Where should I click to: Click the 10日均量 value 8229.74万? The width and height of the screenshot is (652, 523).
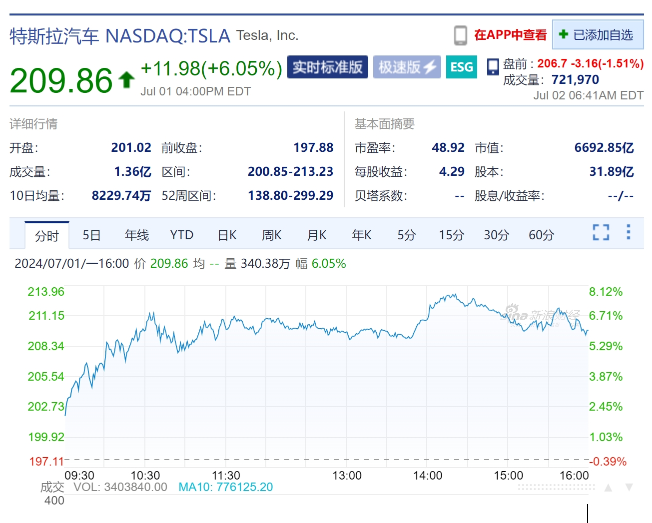tap(121, 196)
